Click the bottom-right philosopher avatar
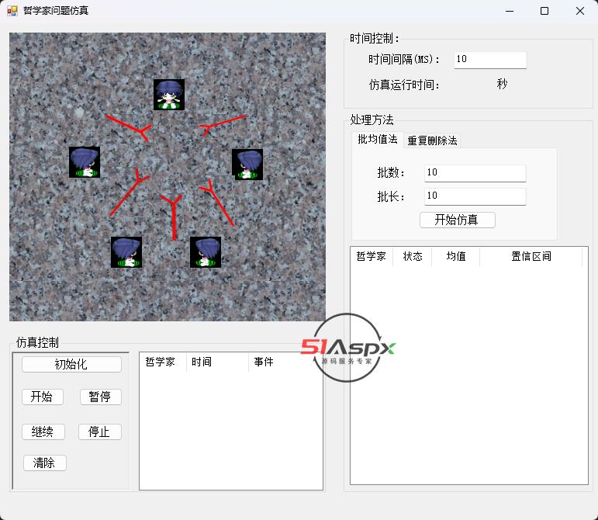 pos(206,252)
